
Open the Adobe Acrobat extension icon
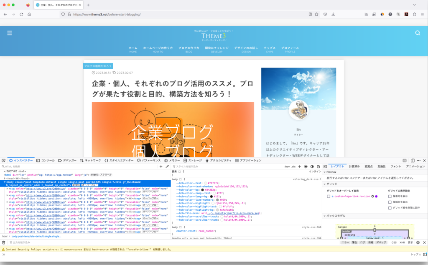tap(406, 15)
